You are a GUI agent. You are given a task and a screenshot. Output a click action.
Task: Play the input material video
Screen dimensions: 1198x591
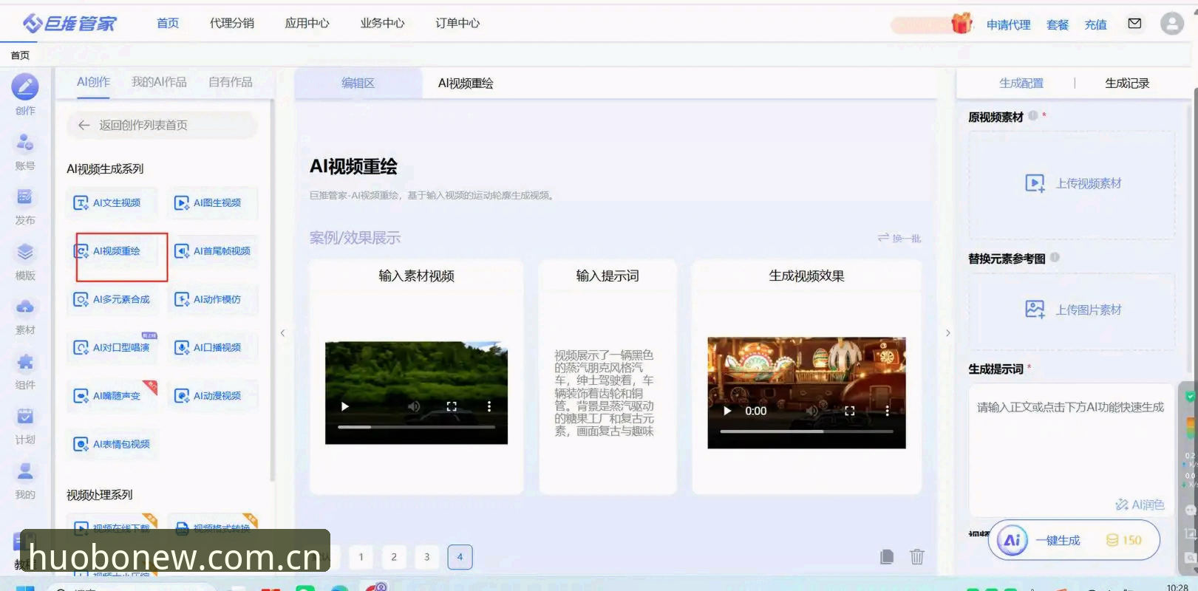coord(344,406)
